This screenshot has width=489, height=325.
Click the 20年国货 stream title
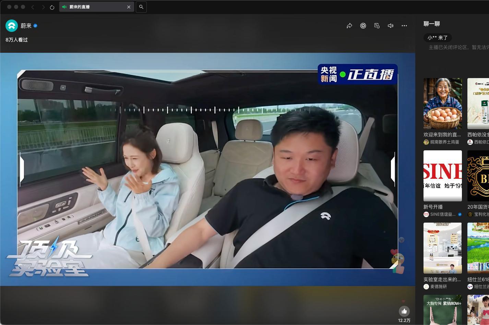tap(478, 207)
